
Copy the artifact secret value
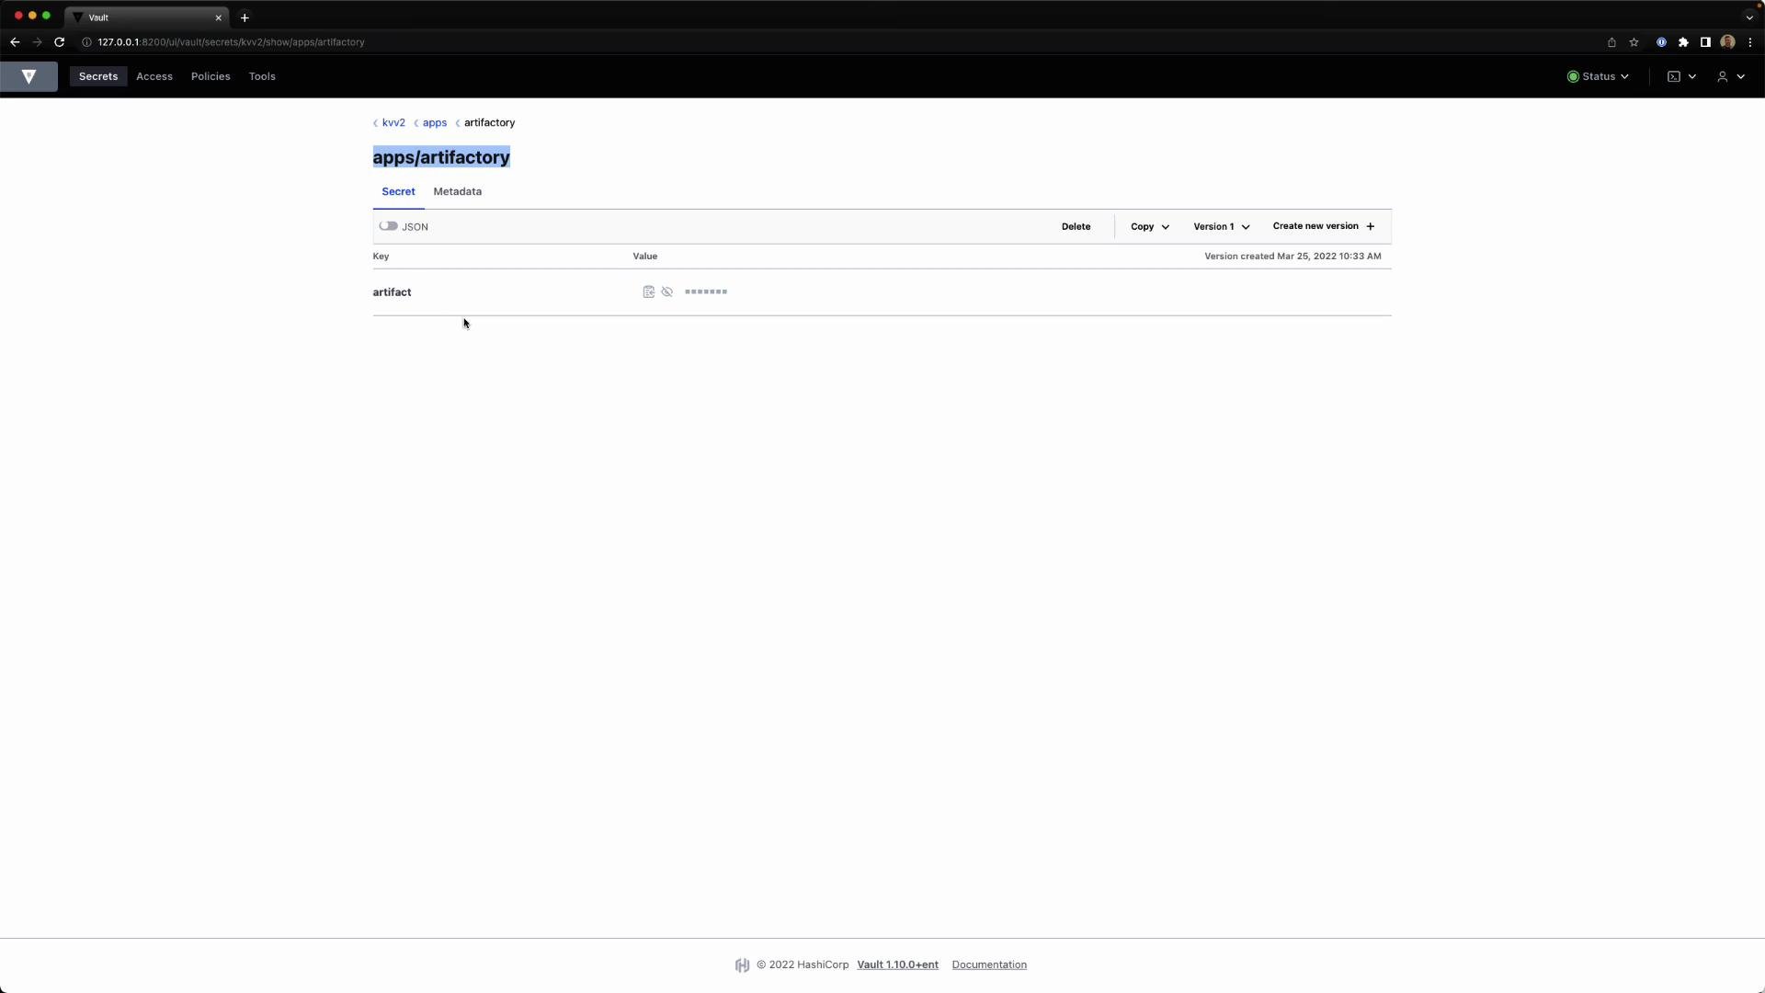point(648,292)
